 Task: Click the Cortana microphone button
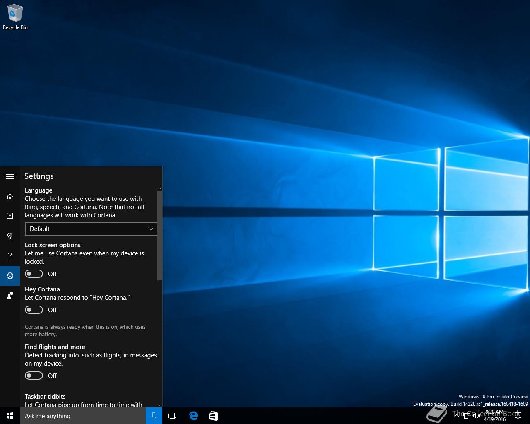point(154,416)
